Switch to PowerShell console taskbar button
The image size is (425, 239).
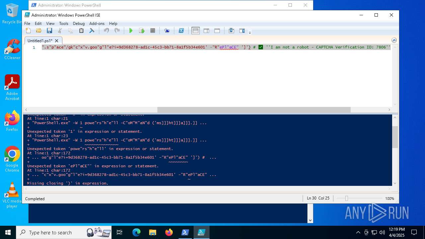(x=185, y=232)
